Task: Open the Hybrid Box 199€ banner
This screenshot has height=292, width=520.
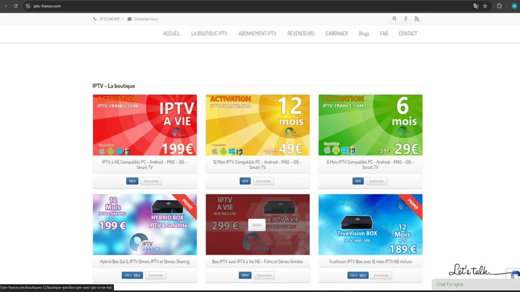Action: (x=145, y=225)
